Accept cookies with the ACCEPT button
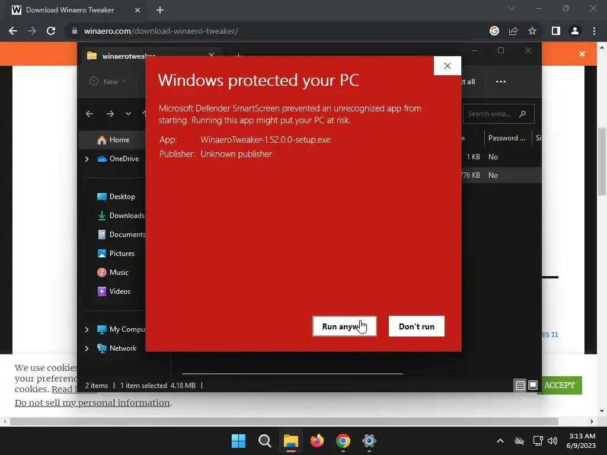Screen dimensions: 607x455 (560, 385)
